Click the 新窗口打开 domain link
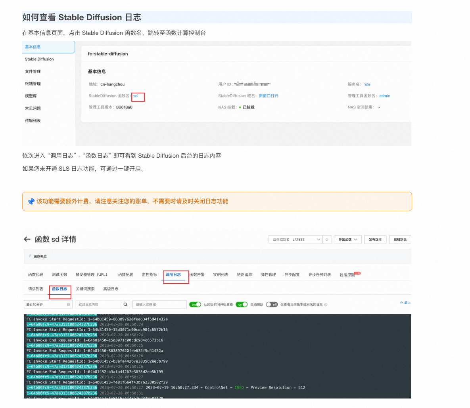 pos(268,96)
